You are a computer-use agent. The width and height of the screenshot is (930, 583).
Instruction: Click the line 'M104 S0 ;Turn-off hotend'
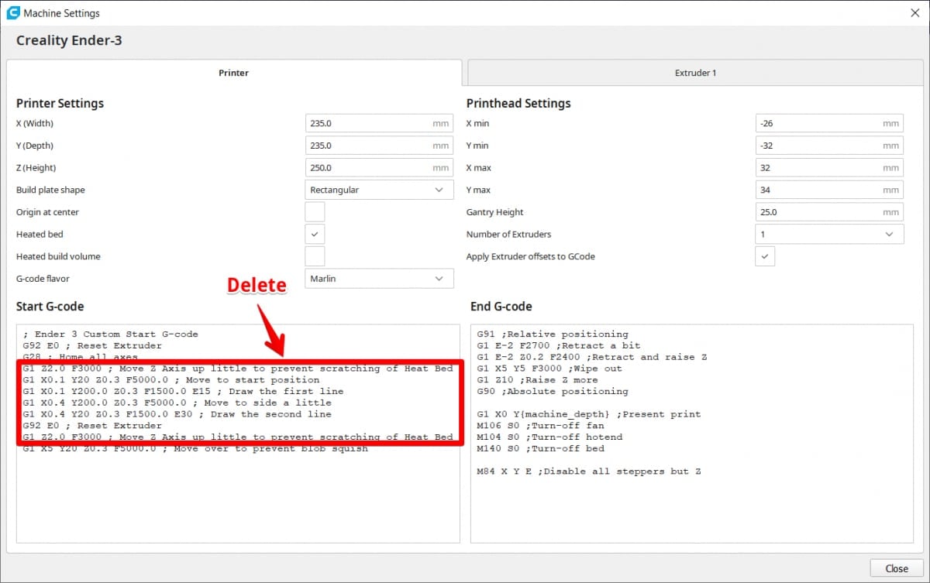click(x=549, y=437)
